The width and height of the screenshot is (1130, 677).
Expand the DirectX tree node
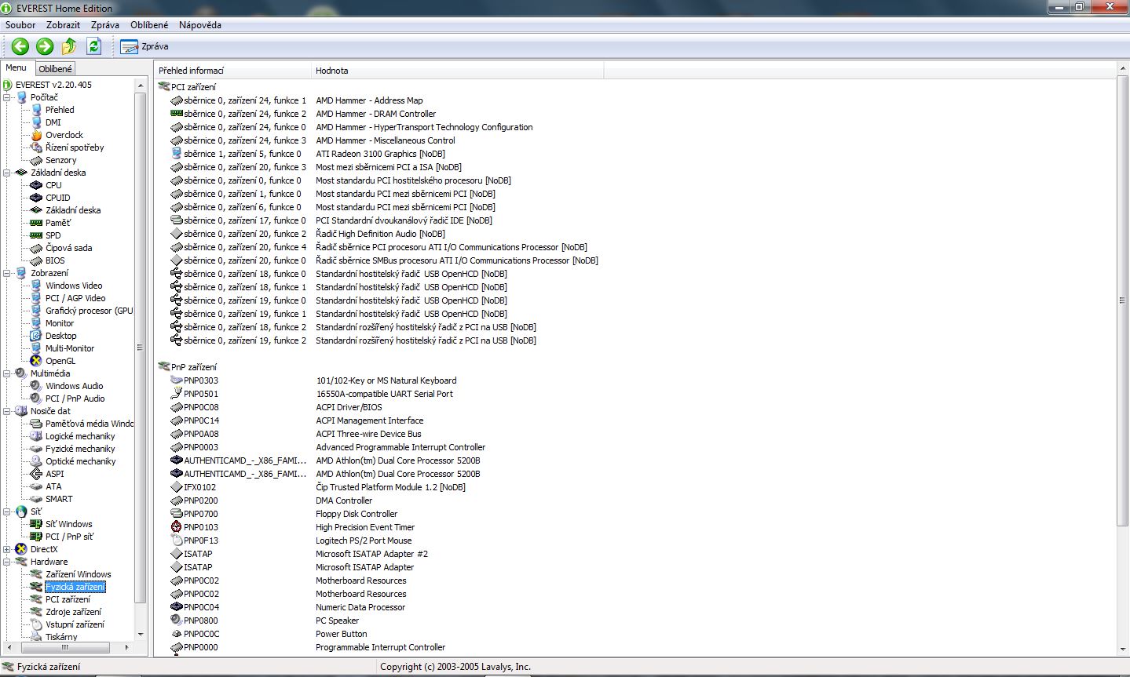(x=7, y=549)
